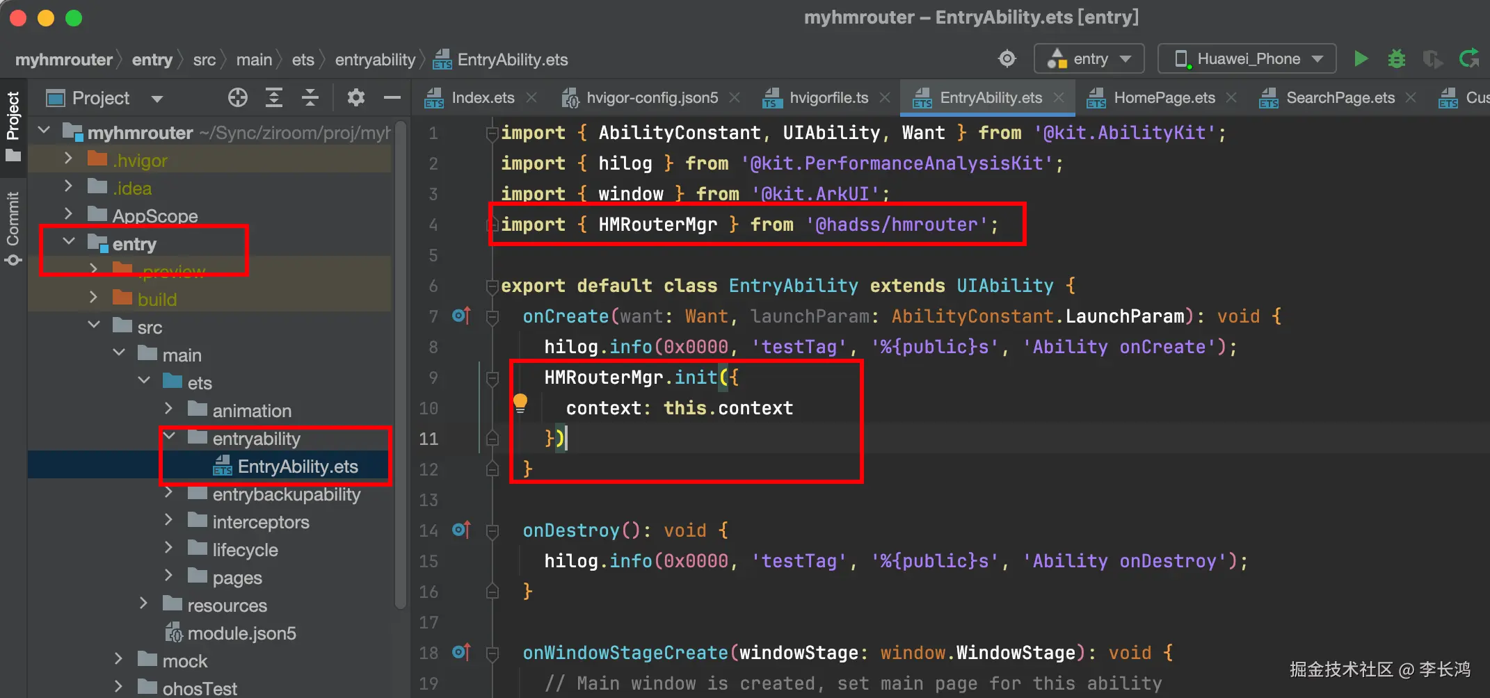The width and height of the screenshot is (1490, 698).
Task: Expand the pages folder
Action: tap(169, 576)
